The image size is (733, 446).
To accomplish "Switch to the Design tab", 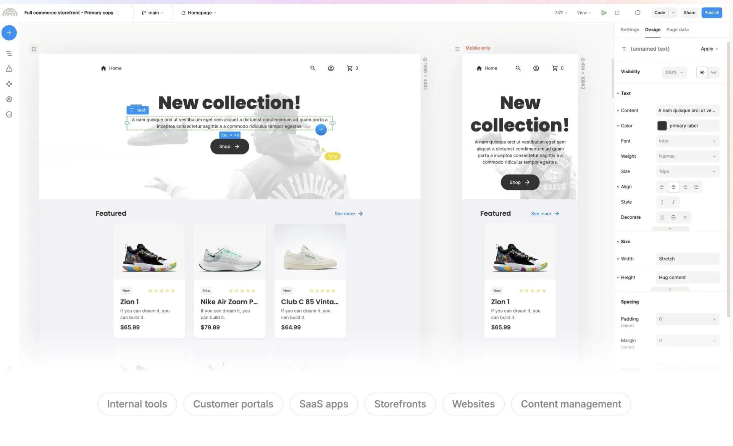I will [652, 30].
